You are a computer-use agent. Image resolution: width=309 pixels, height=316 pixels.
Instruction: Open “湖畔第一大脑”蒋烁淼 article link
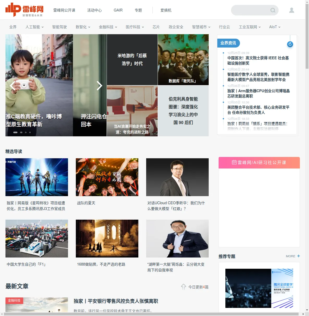pyautogui.click(x=176, y=267)
